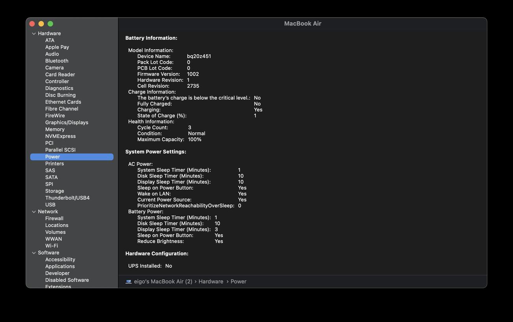Select Firewall under Network
Viewport: 513px width, 322px height.
tap(54, 218)
